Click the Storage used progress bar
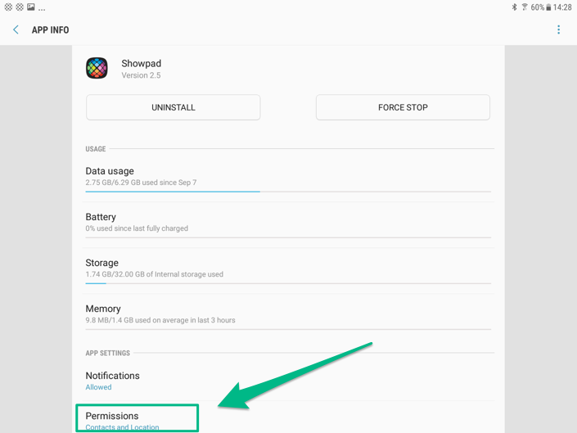The width and height of the screenshot is (577, 433). click(288, 283)
